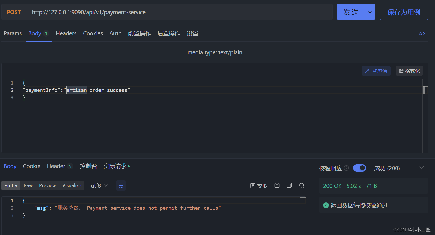This screenshot has width=435, height=235.
Task: Click the 71 B response size
Action: point(371,186)
